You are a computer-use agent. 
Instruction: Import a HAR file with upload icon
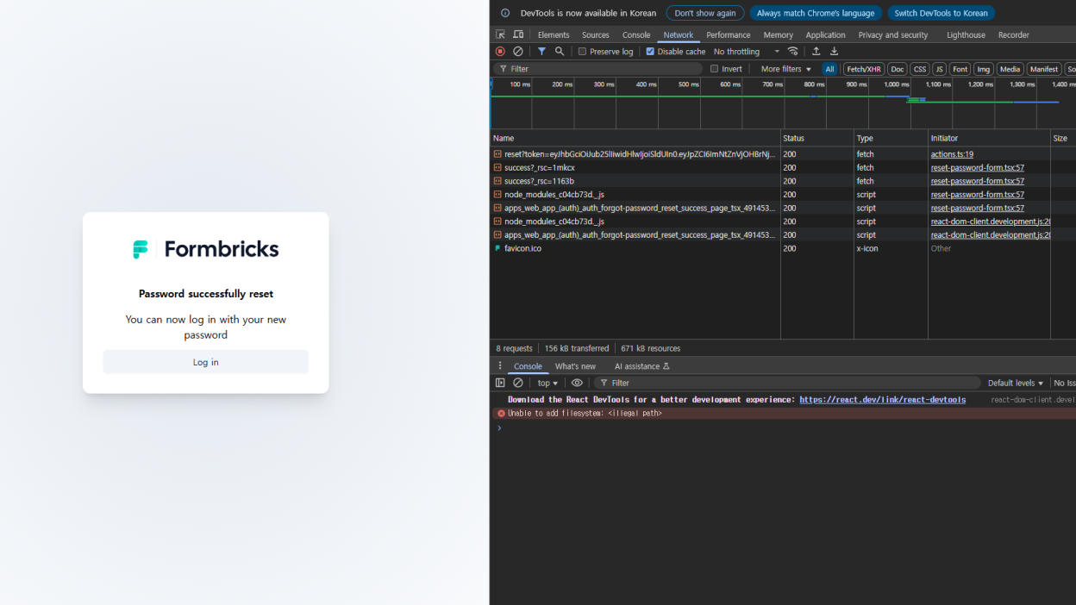[816, 52]
